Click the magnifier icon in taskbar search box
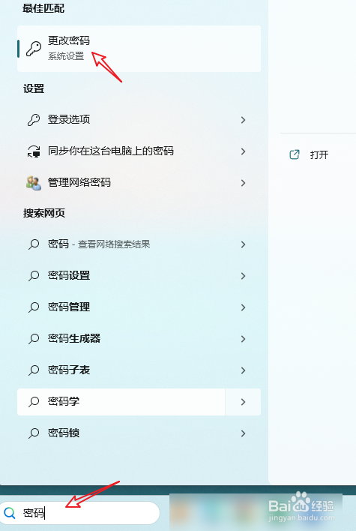The width and height of the screenshot is (356, 531). [x=10, y=513]
